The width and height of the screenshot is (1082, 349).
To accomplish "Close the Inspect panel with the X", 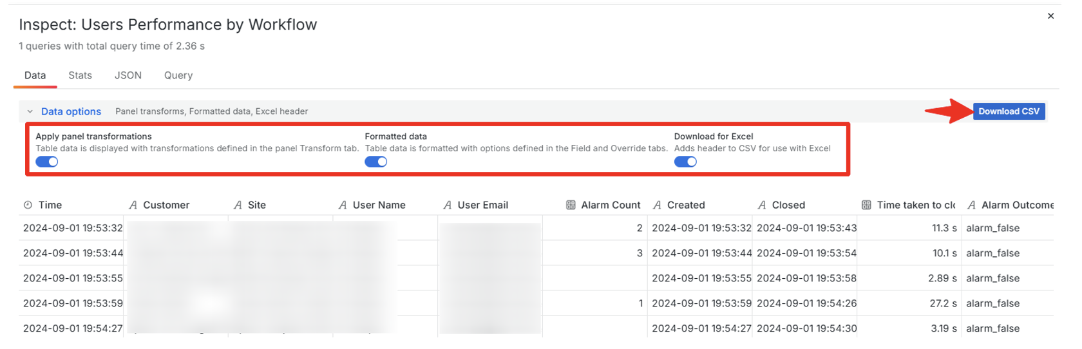I will click(1050, 16).
